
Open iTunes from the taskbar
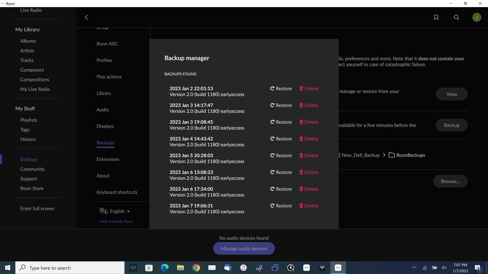tap(243, 268)
